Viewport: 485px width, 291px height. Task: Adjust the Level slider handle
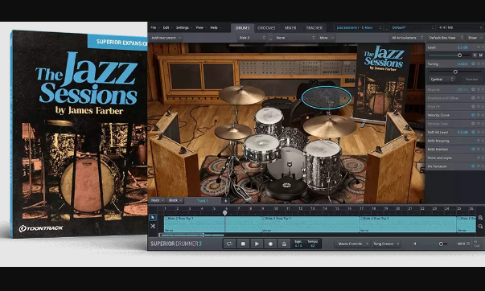(459, 55)
